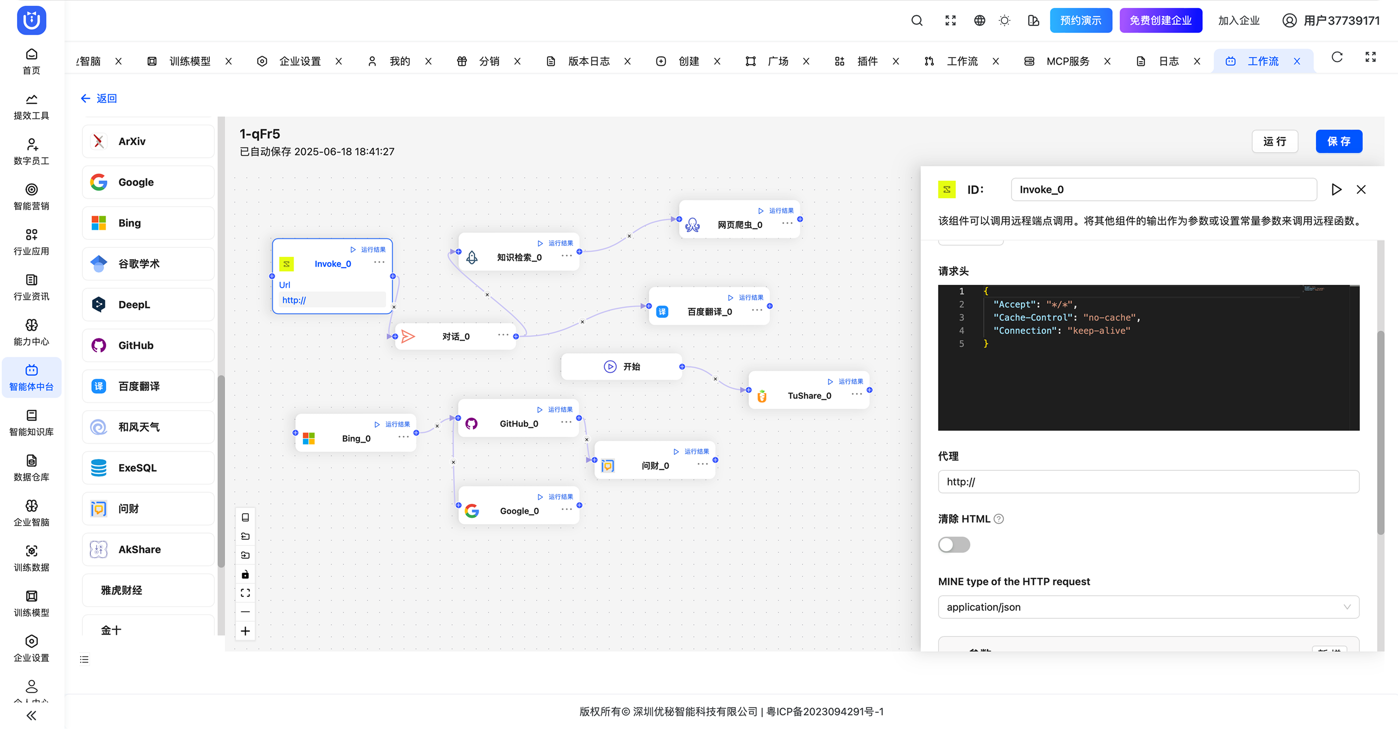Viewport: 1398px width, 729px height.
Task: Run the Invoke_0 component with the play icon
Action: (1336, 189)
